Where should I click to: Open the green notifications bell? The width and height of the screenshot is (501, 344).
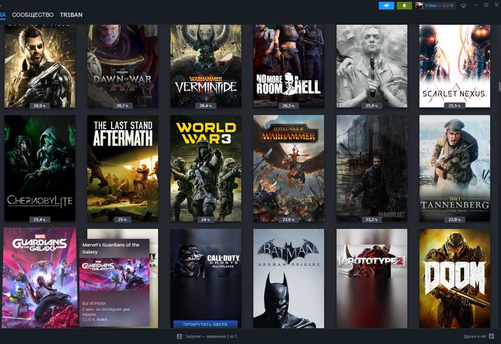point(404,6)
